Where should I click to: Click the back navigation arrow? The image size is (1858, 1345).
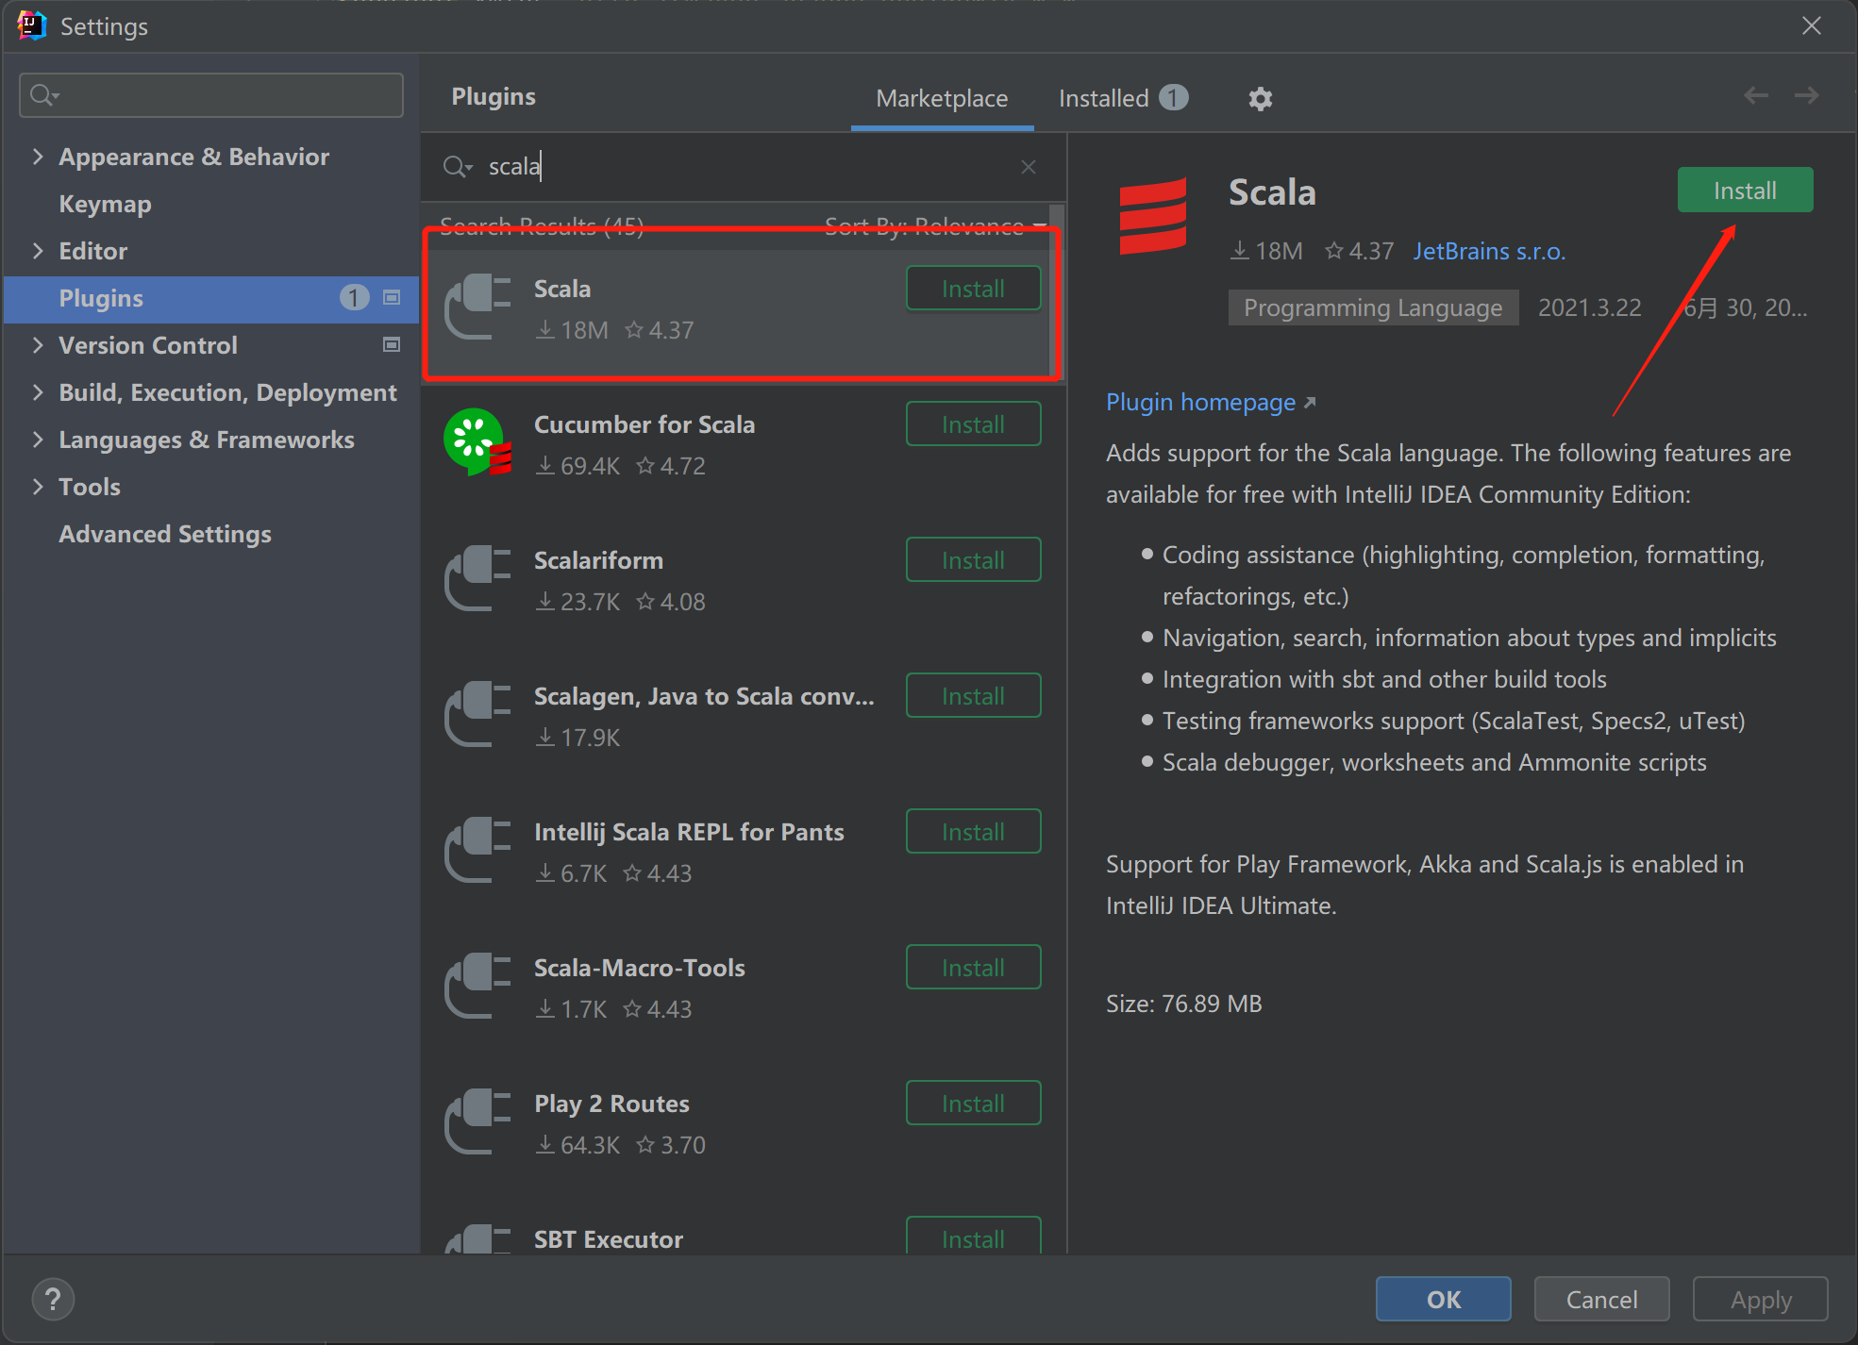click(1755, 95)
